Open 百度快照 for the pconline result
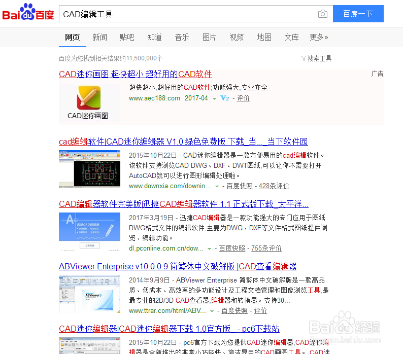Screen dimensions: 403x354 (x=232, y=249)
